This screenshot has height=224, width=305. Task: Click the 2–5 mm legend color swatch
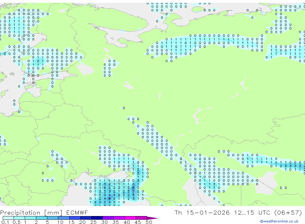[41, 218]
